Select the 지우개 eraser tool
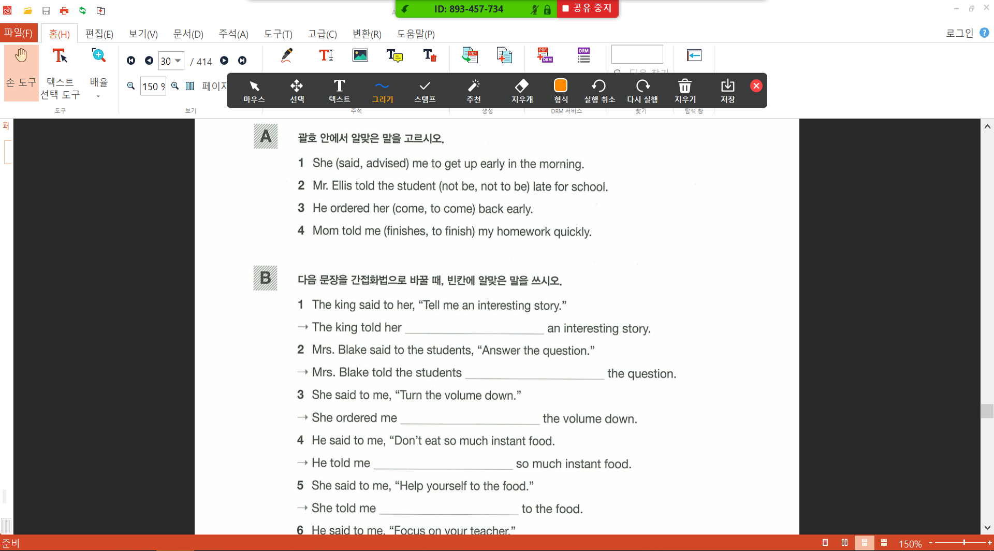994x551 pixels. 522,91
